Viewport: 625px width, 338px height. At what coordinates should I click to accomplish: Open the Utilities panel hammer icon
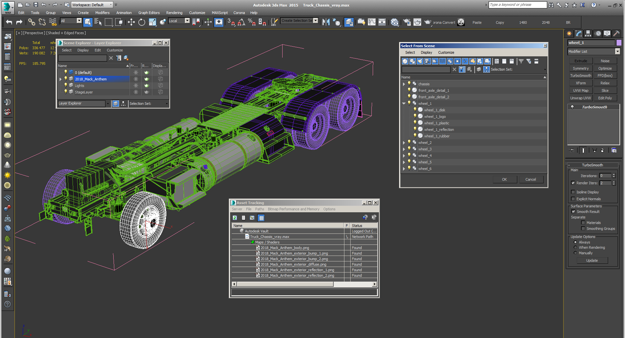(617, 33)
